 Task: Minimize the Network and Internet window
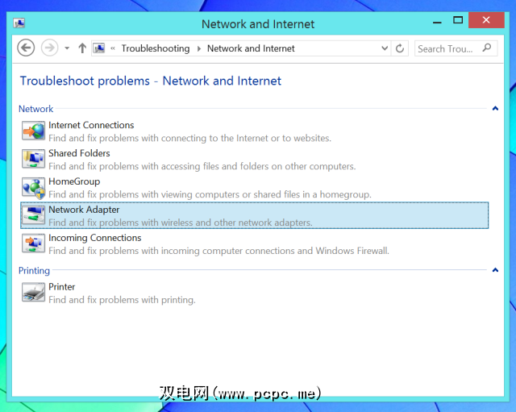(x=437, y=23)
